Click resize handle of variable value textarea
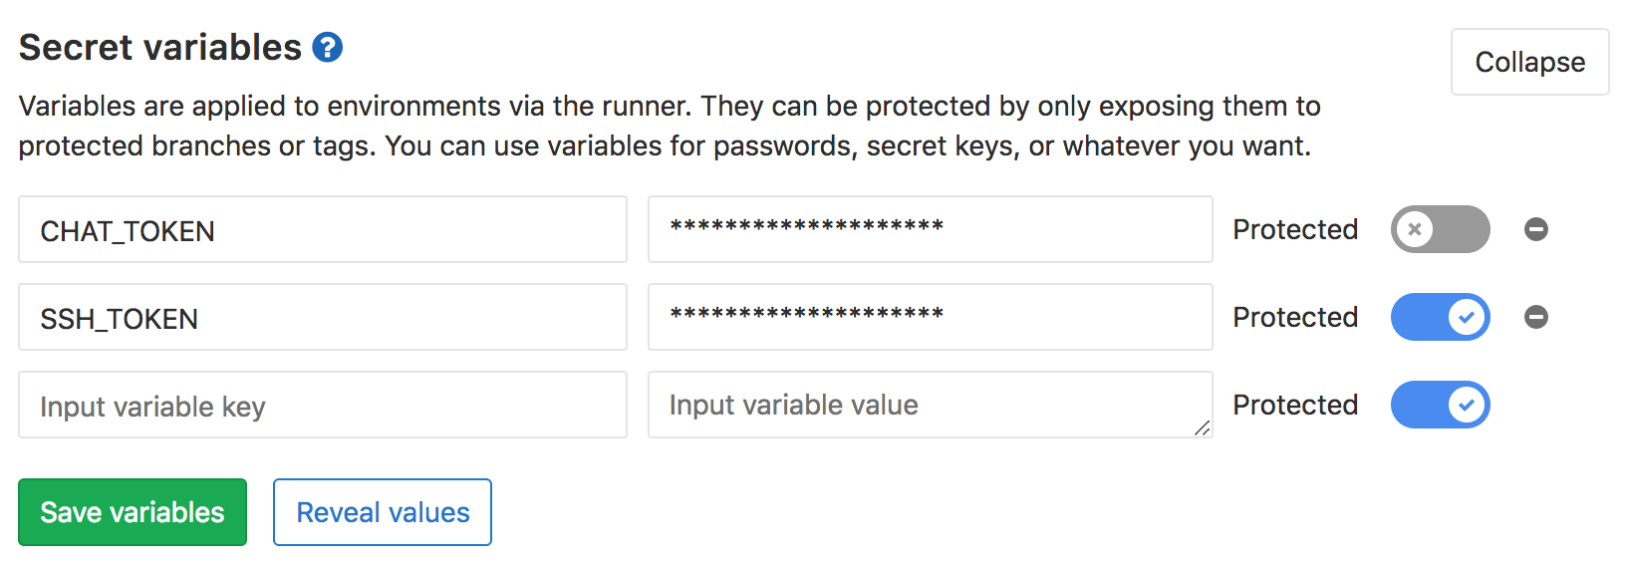Image resolution: width=1630 pixels, height=568 pixels. pyautogui.click(x=1202, y=427)
